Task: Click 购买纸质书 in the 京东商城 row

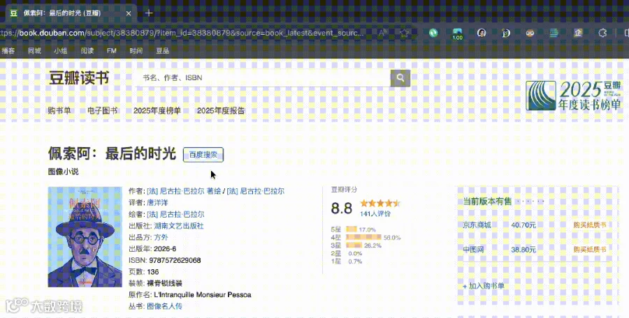Action: [590, 225]
